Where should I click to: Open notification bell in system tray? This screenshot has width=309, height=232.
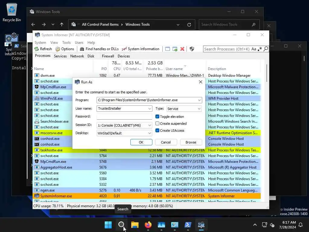click(x=301, y=225)
